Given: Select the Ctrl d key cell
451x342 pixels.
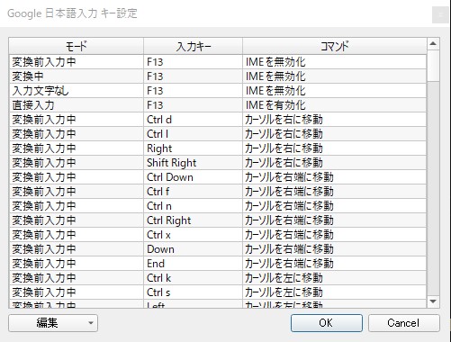Looking at the screenshot, I should [193, 120].
